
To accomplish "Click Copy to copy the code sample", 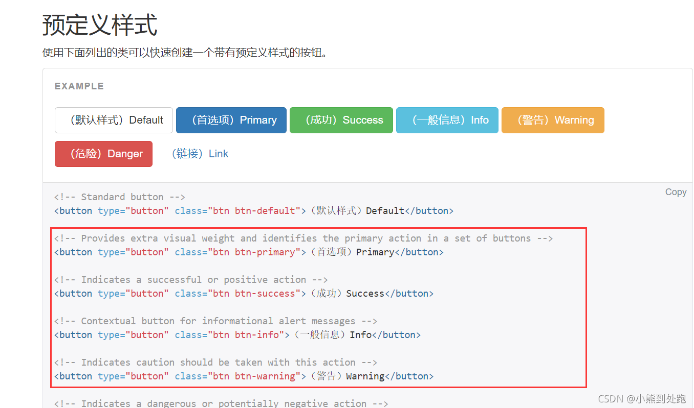I will [x=676, y=191].
